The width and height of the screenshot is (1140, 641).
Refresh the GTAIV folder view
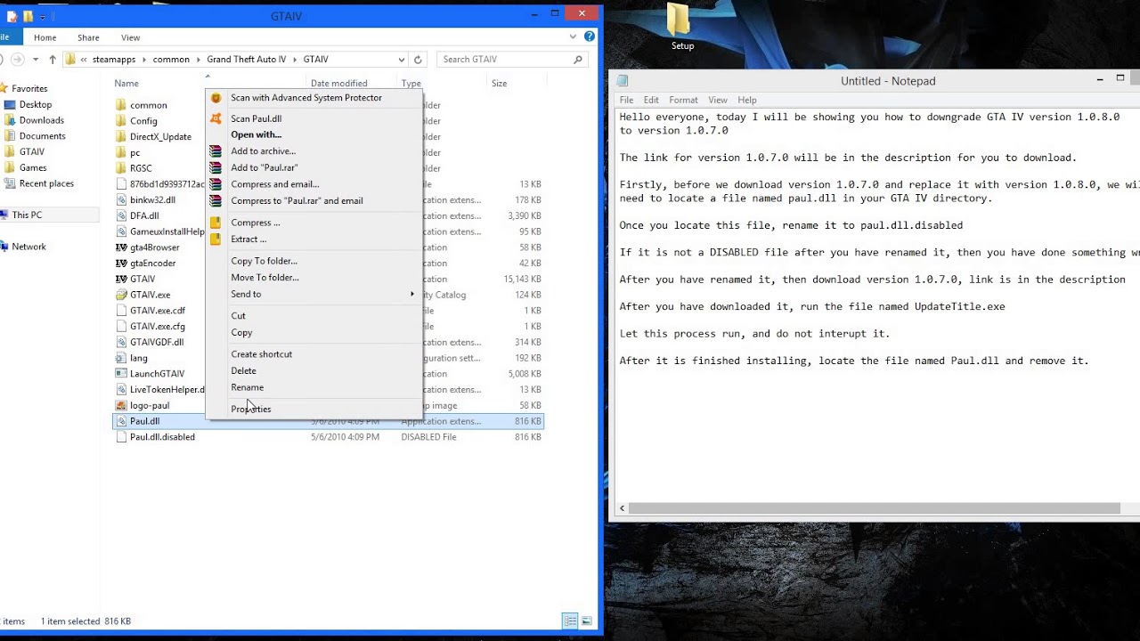[418, 59]
